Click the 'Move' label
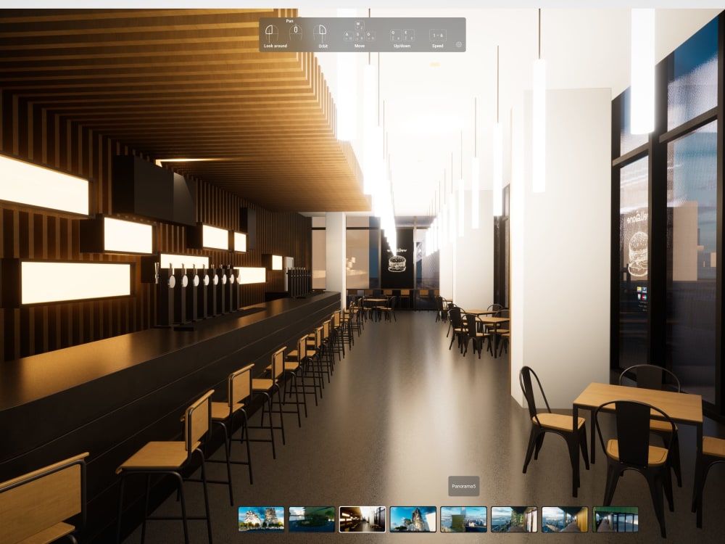Viewport: 725px width, 544px height. pyautogui.click(x=360, y=46)
